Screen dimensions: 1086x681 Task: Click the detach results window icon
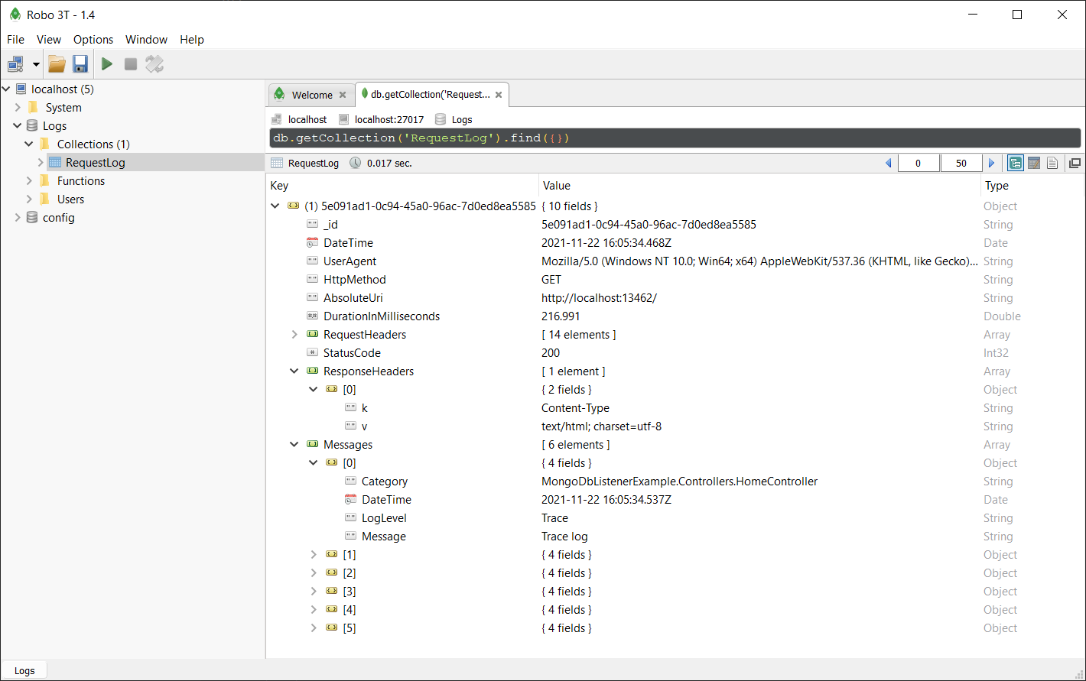coord(1075,163)
